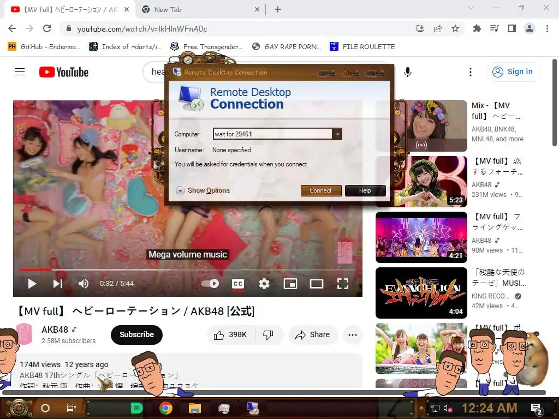559x419 pixels.
Task: Open the AKB48 channel avatar
Action: pos(25,334)
